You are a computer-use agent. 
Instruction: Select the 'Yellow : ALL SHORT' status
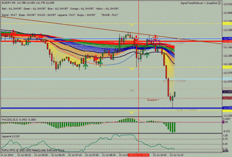click(107, 9)
